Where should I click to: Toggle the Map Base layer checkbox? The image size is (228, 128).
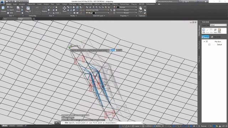[x=207, y=42]
